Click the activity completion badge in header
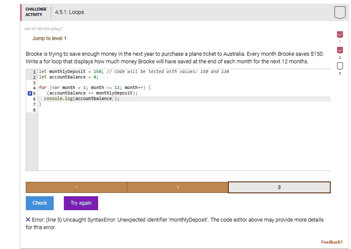This screenshot has height=249, width=351. (x=340, y=12)
